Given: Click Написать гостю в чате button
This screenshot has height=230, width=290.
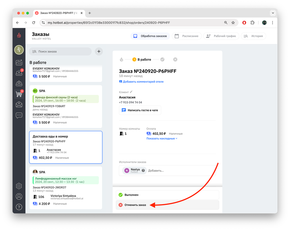Looking at the screenshot, I should (x=140, y=110).
